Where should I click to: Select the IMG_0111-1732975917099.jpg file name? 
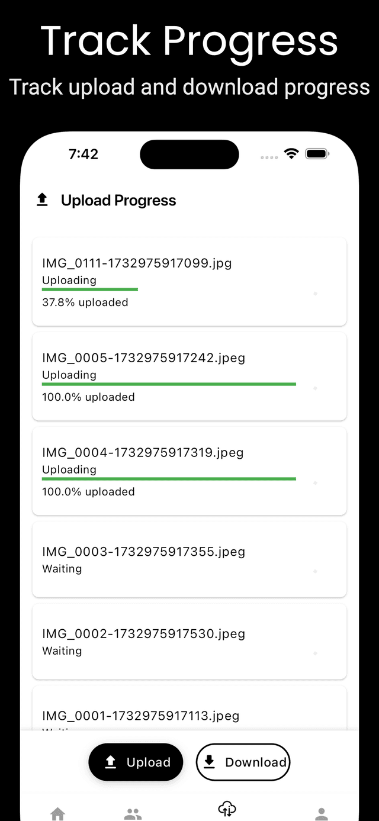pyautogui.click(x=137, y=263)
